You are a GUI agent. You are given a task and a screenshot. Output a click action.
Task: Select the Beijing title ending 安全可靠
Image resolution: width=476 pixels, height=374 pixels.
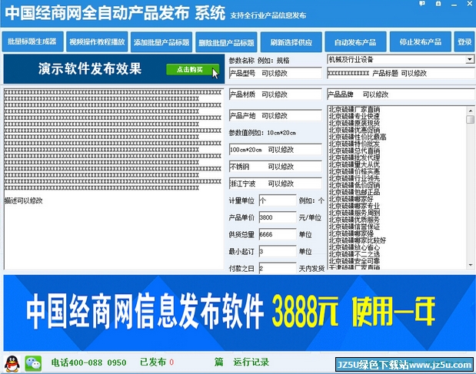pyautogui.click(x=355, y=261)
